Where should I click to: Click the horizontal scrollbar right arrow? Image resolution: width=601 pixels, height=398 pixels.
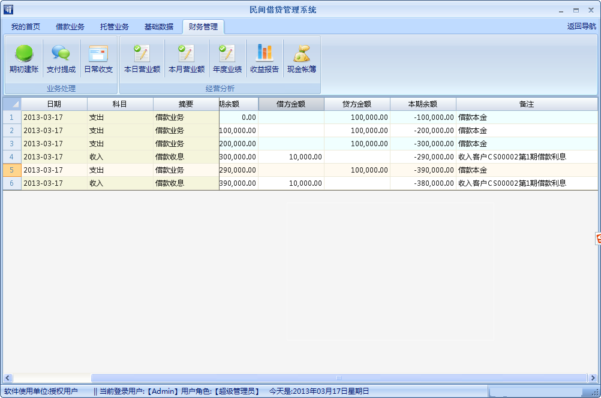coord(593,378)
